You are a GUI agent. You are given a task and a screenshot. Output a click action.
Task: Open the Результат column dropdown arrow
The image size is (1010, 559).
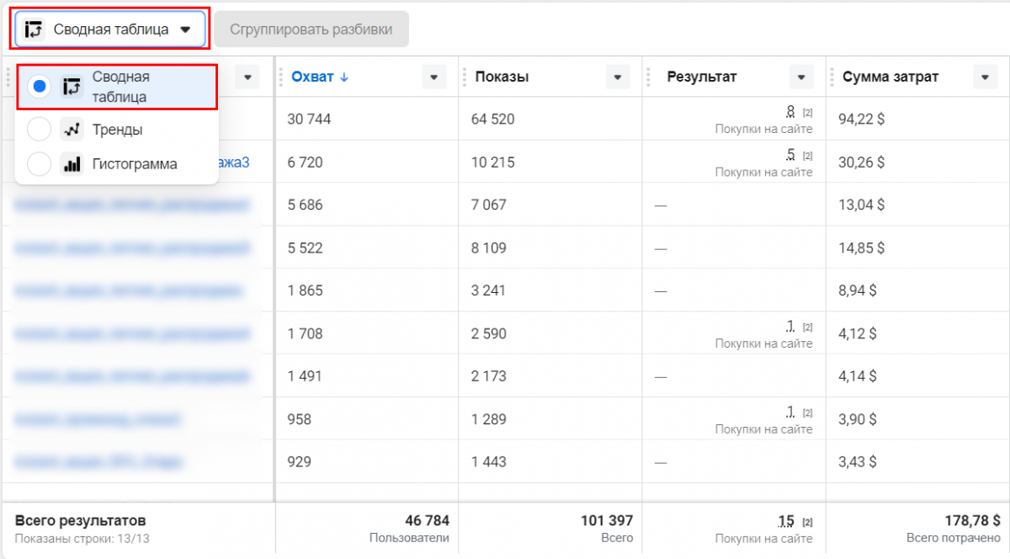point(801,77)
